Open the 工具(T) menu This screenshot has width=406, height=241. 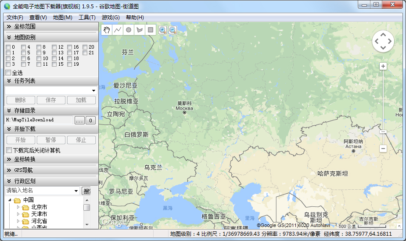tap(87, 18)
